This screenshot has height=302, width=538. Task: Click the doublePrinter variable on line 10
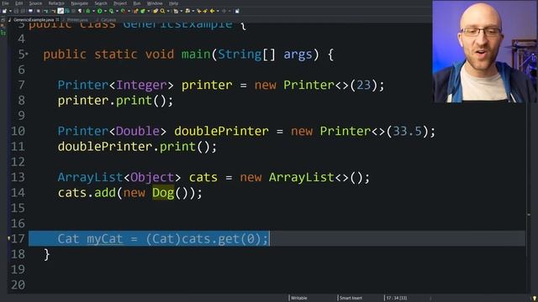221,131
